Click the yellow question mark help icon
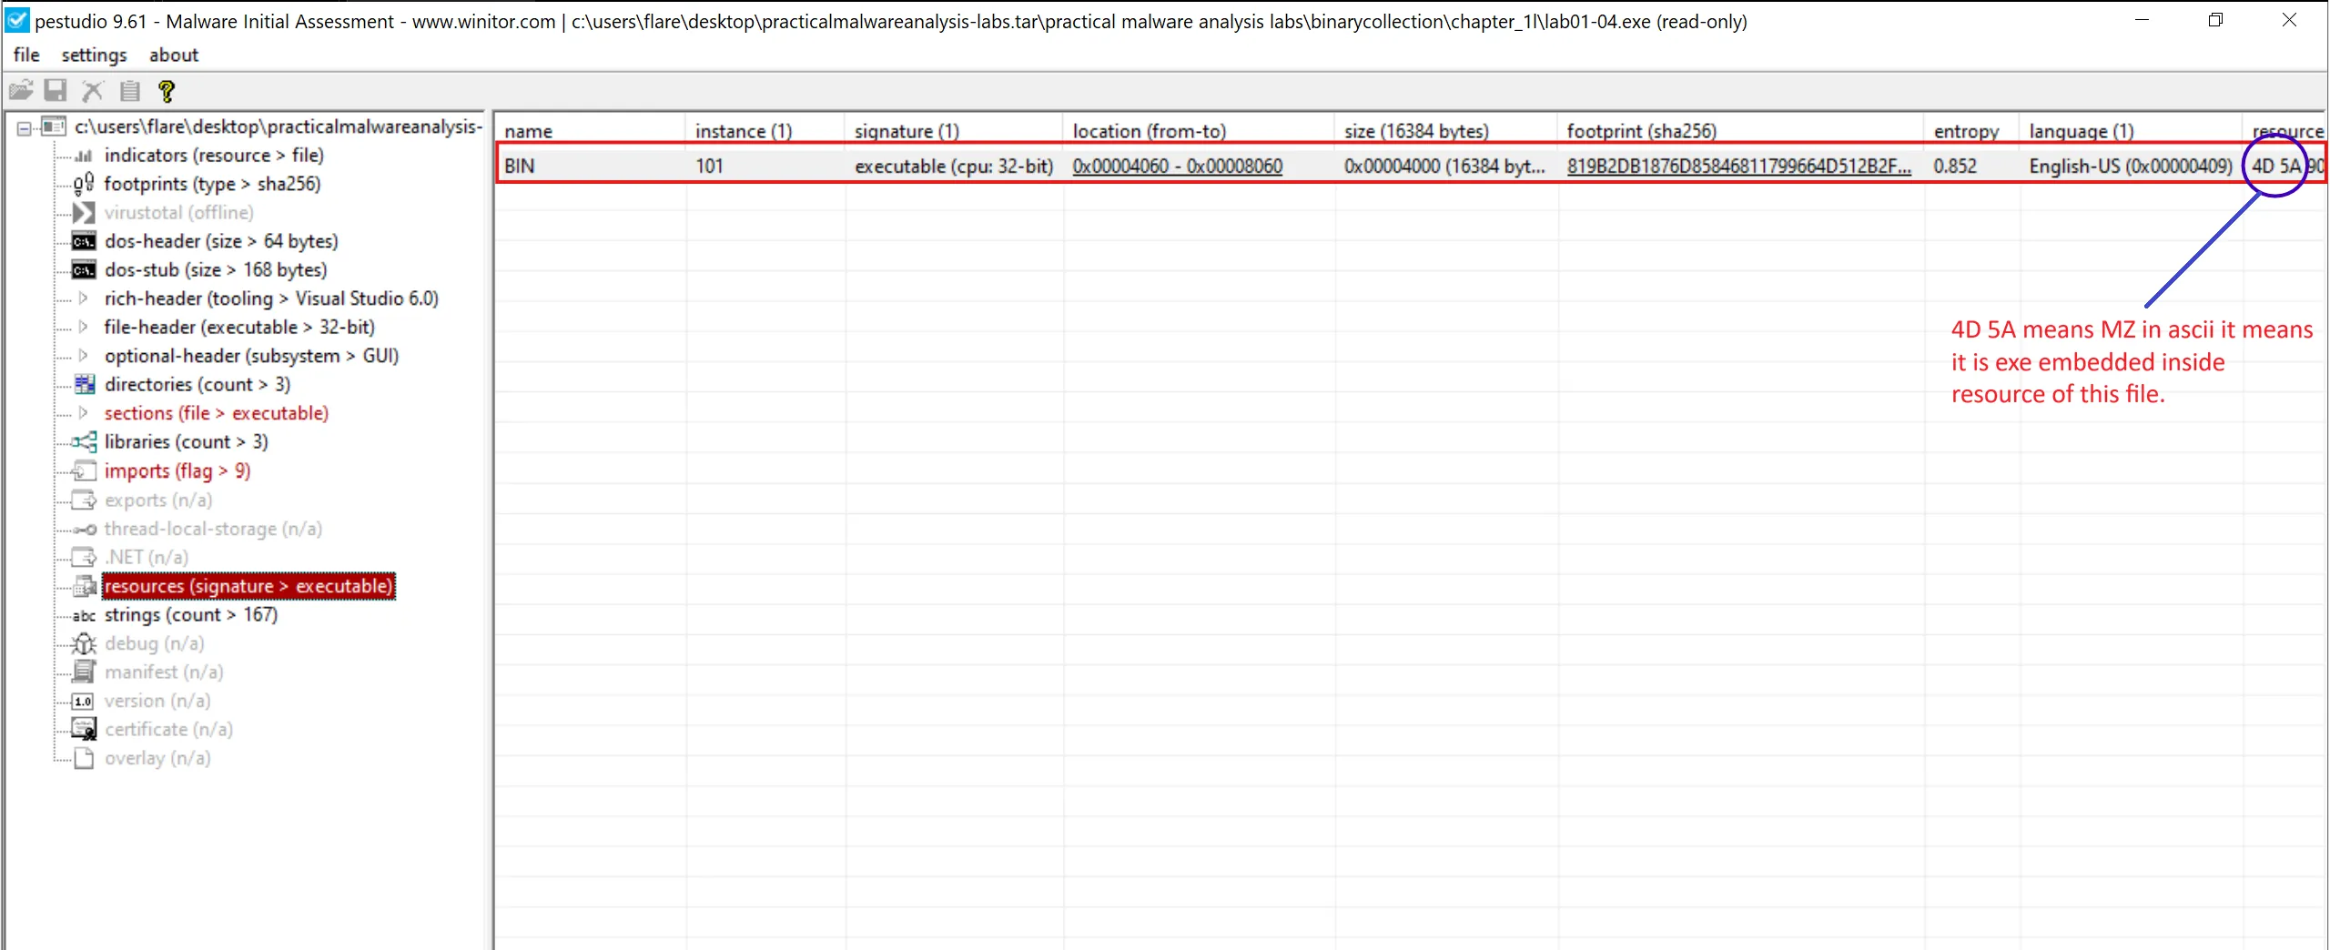The width and height of the screenshot is (2330, 950). point(166,90)
